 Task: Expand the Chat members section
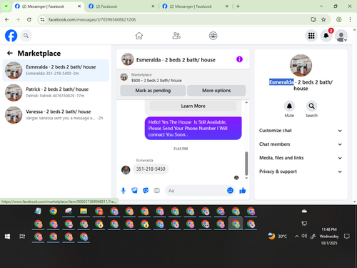click(301, 144)
